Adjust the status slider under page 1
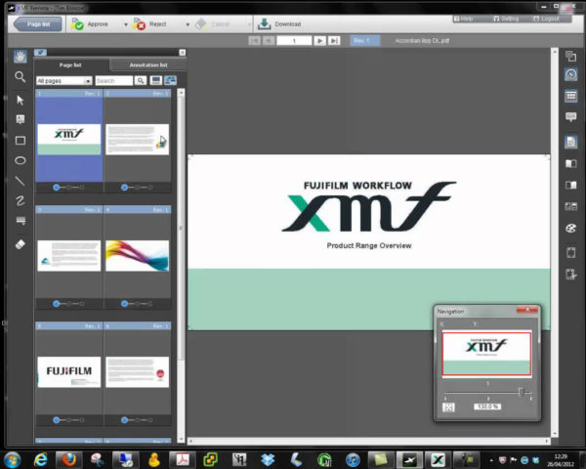The width and height of the screenshot is (586, 469). (68, 187)
